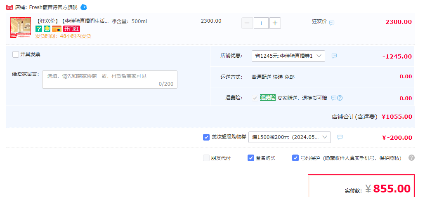This screenshot has height=197, width=425.
Task: Click the green consumer protection badge icon
Action: (47, 29)
